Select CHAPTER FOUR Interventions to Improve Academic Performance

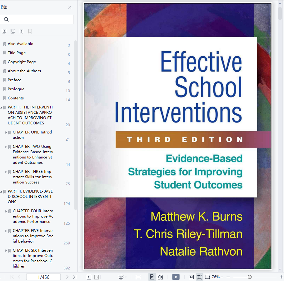click(33, 216)
